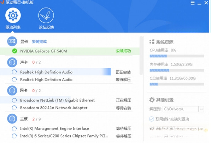Screen dimensions: 211x147
Task: Click the spinner beside Broadcom 802.11n Network Adapter
Action: (x=14, y=108)
